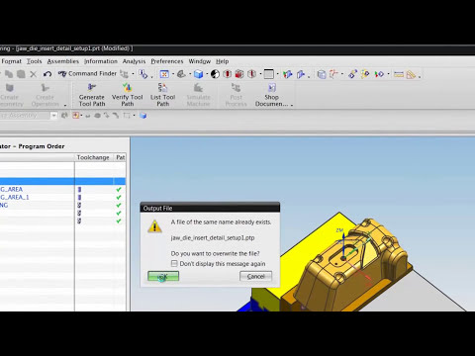Click the Undo arrow icon

pyautogui.click(x=47, y=74)
